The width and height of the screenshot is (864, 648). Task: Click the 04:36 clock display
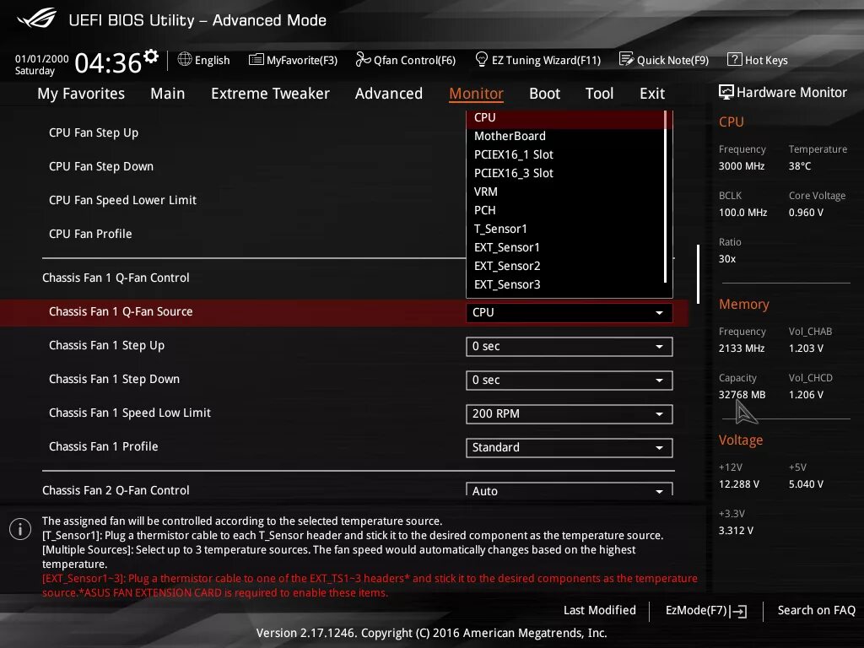click(x=108, y=62)
